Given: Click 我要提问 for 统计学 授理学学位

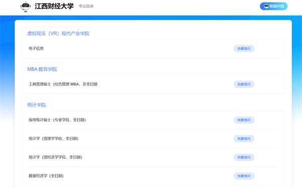Looking at the screenshot, I should (x=244, y=139).
